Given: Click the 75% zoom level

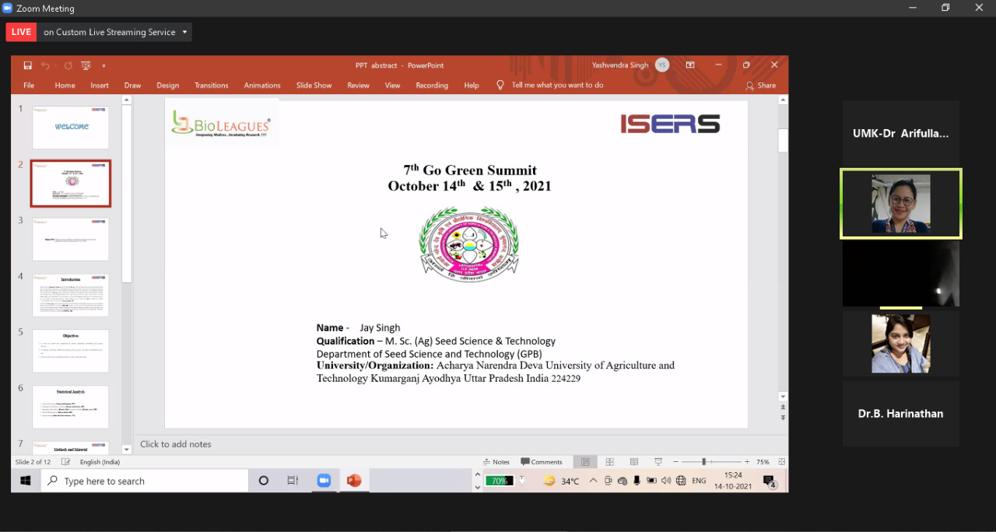Looking at the screenshot, I should coord(763,462).
